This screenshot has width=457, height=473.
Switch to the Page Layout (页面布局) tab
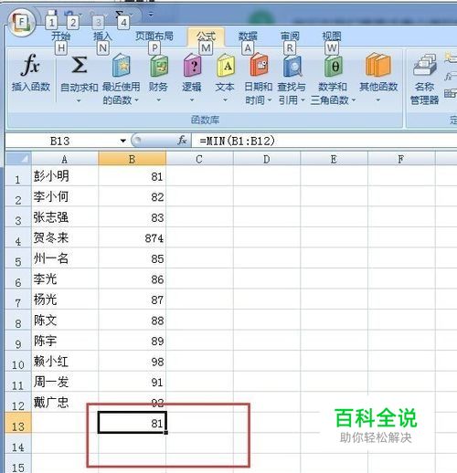pos(154,37)
